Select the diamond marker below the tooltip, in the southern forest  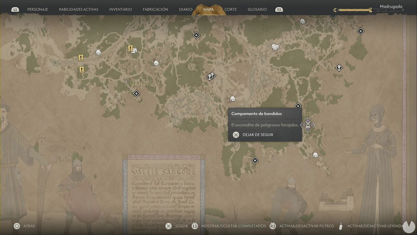tap(255, 160)
